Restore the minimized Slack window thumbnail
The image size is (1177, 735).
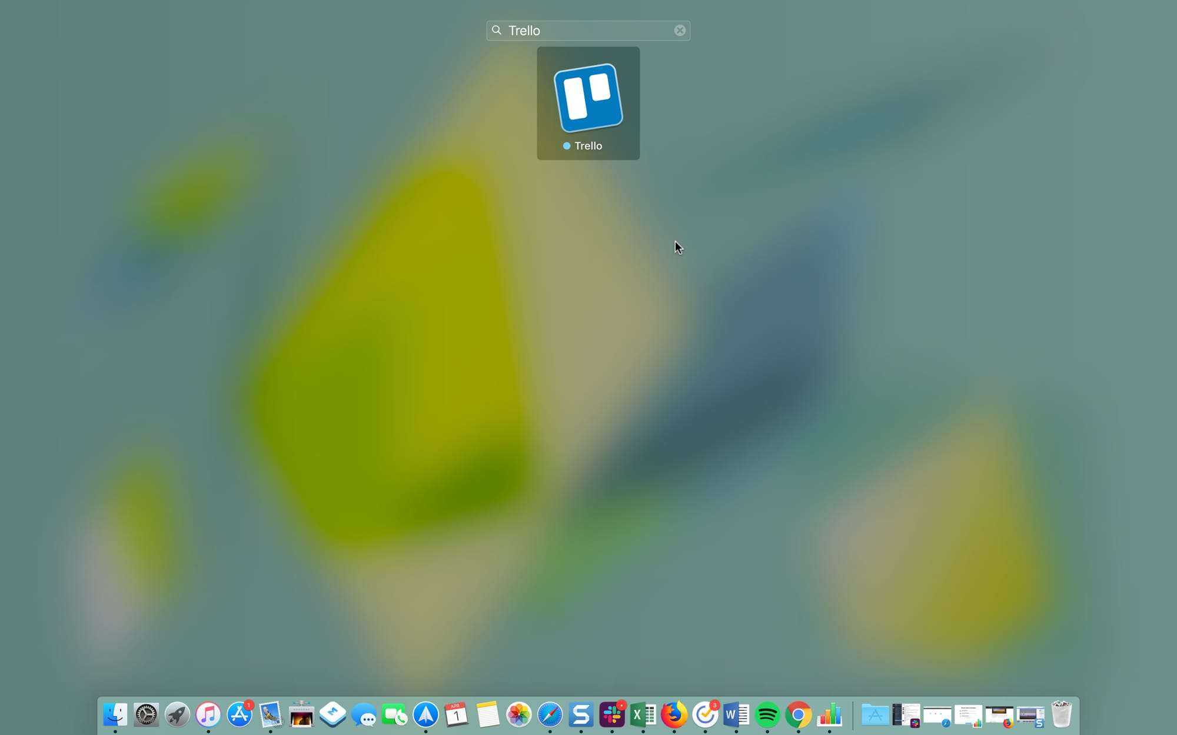(x=906, y=715)
